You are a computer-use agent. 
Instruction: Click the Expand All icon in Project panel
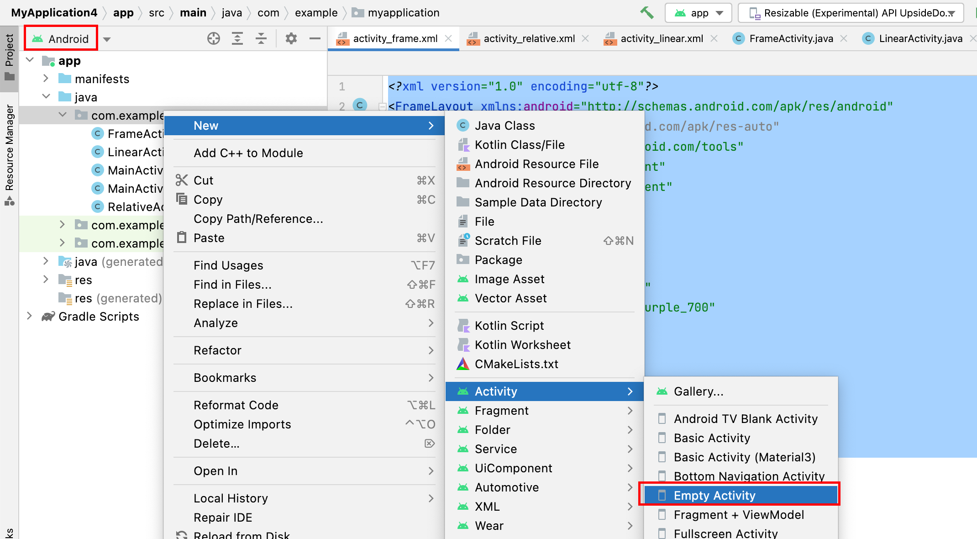[237, 39]
